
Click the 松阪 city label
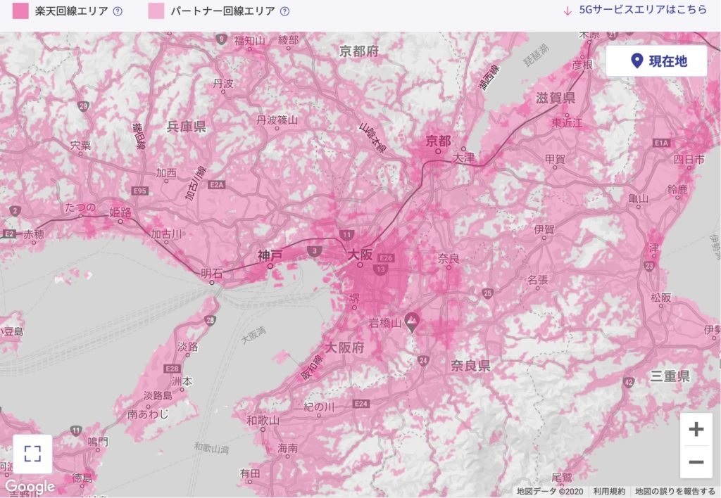click(x=661, y=298)
